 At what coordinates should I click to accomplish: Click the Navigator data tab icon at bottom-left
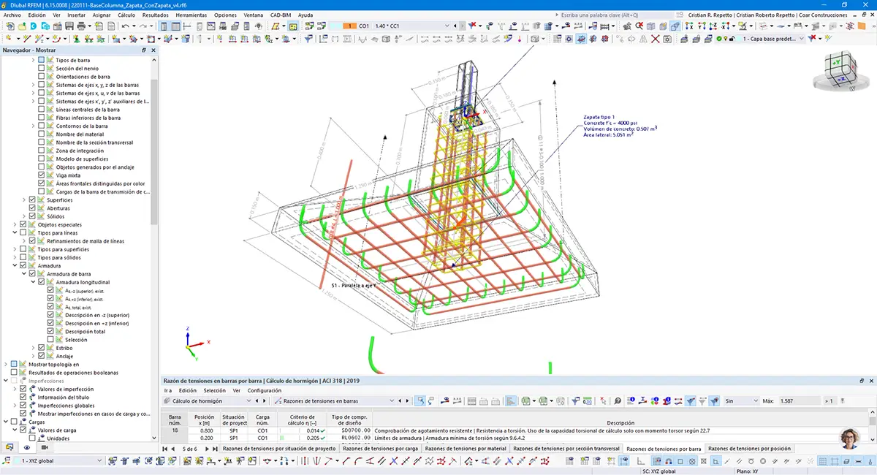click(10, 447)
